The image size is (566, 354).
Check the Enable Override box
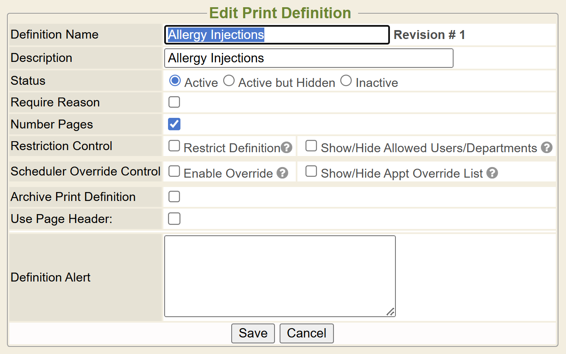coord(174,171)
